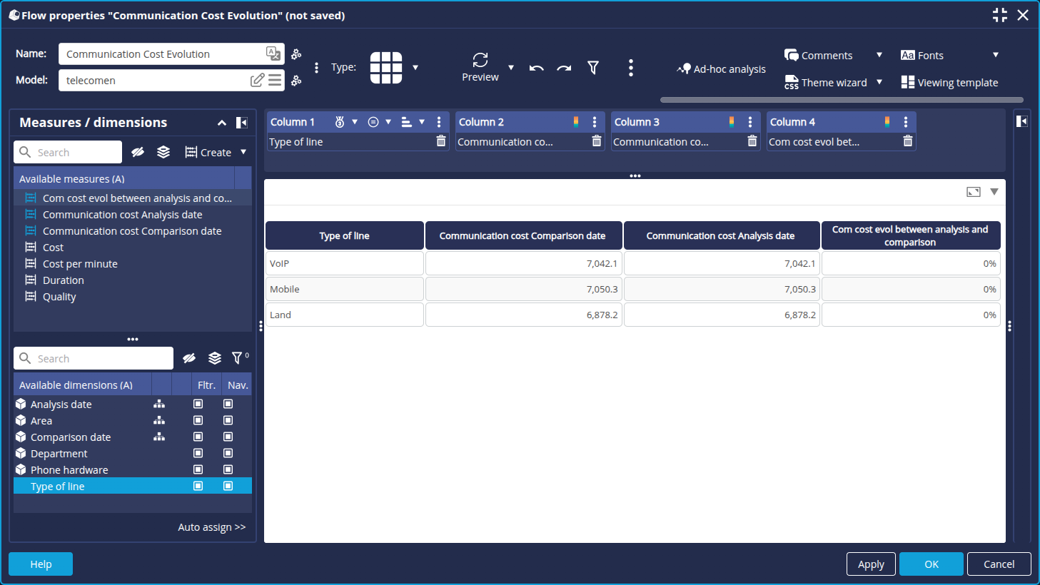1040x585 pixels.
Task: Toggle Nav. checkbox for Department
Action: [228, 453]
